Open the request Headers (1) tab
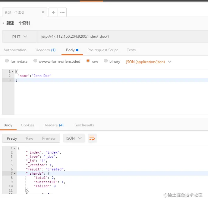The image size is (208, 203). point(46,50)
